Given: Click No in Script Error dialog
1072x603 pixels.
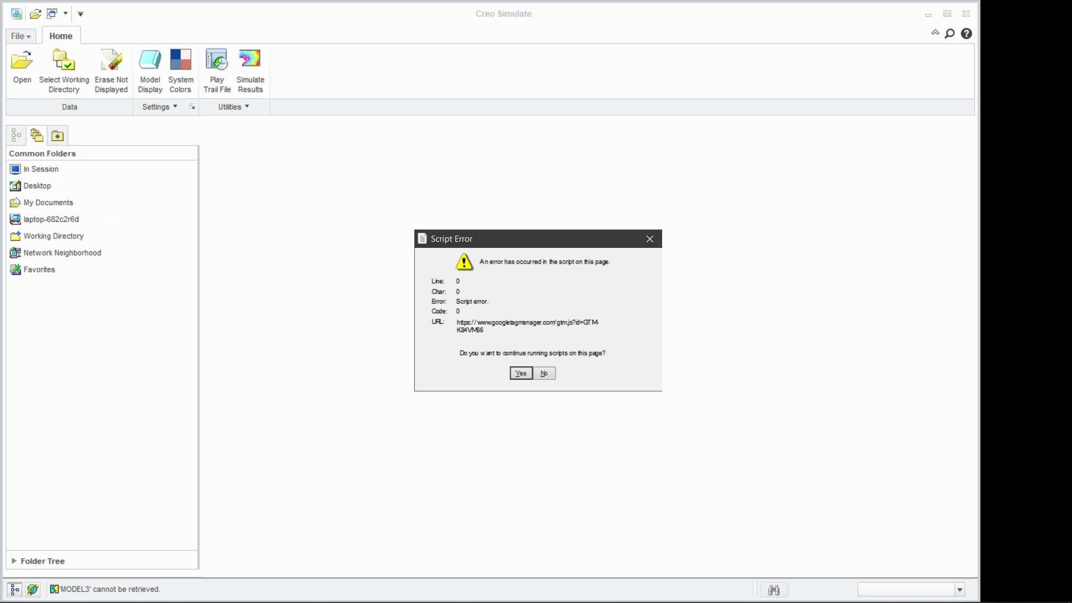Looking at the screenshot, I should [x=544, y=373].
